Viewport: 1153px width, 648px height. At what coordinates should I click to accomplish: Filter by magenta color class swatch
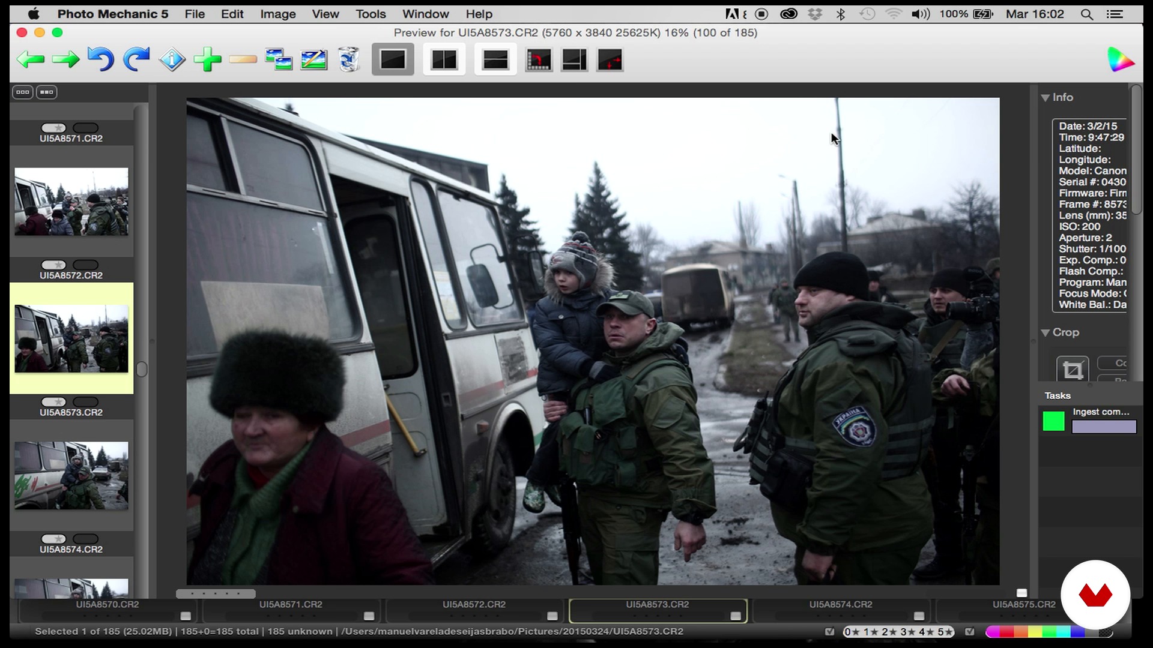click(992, 632)
